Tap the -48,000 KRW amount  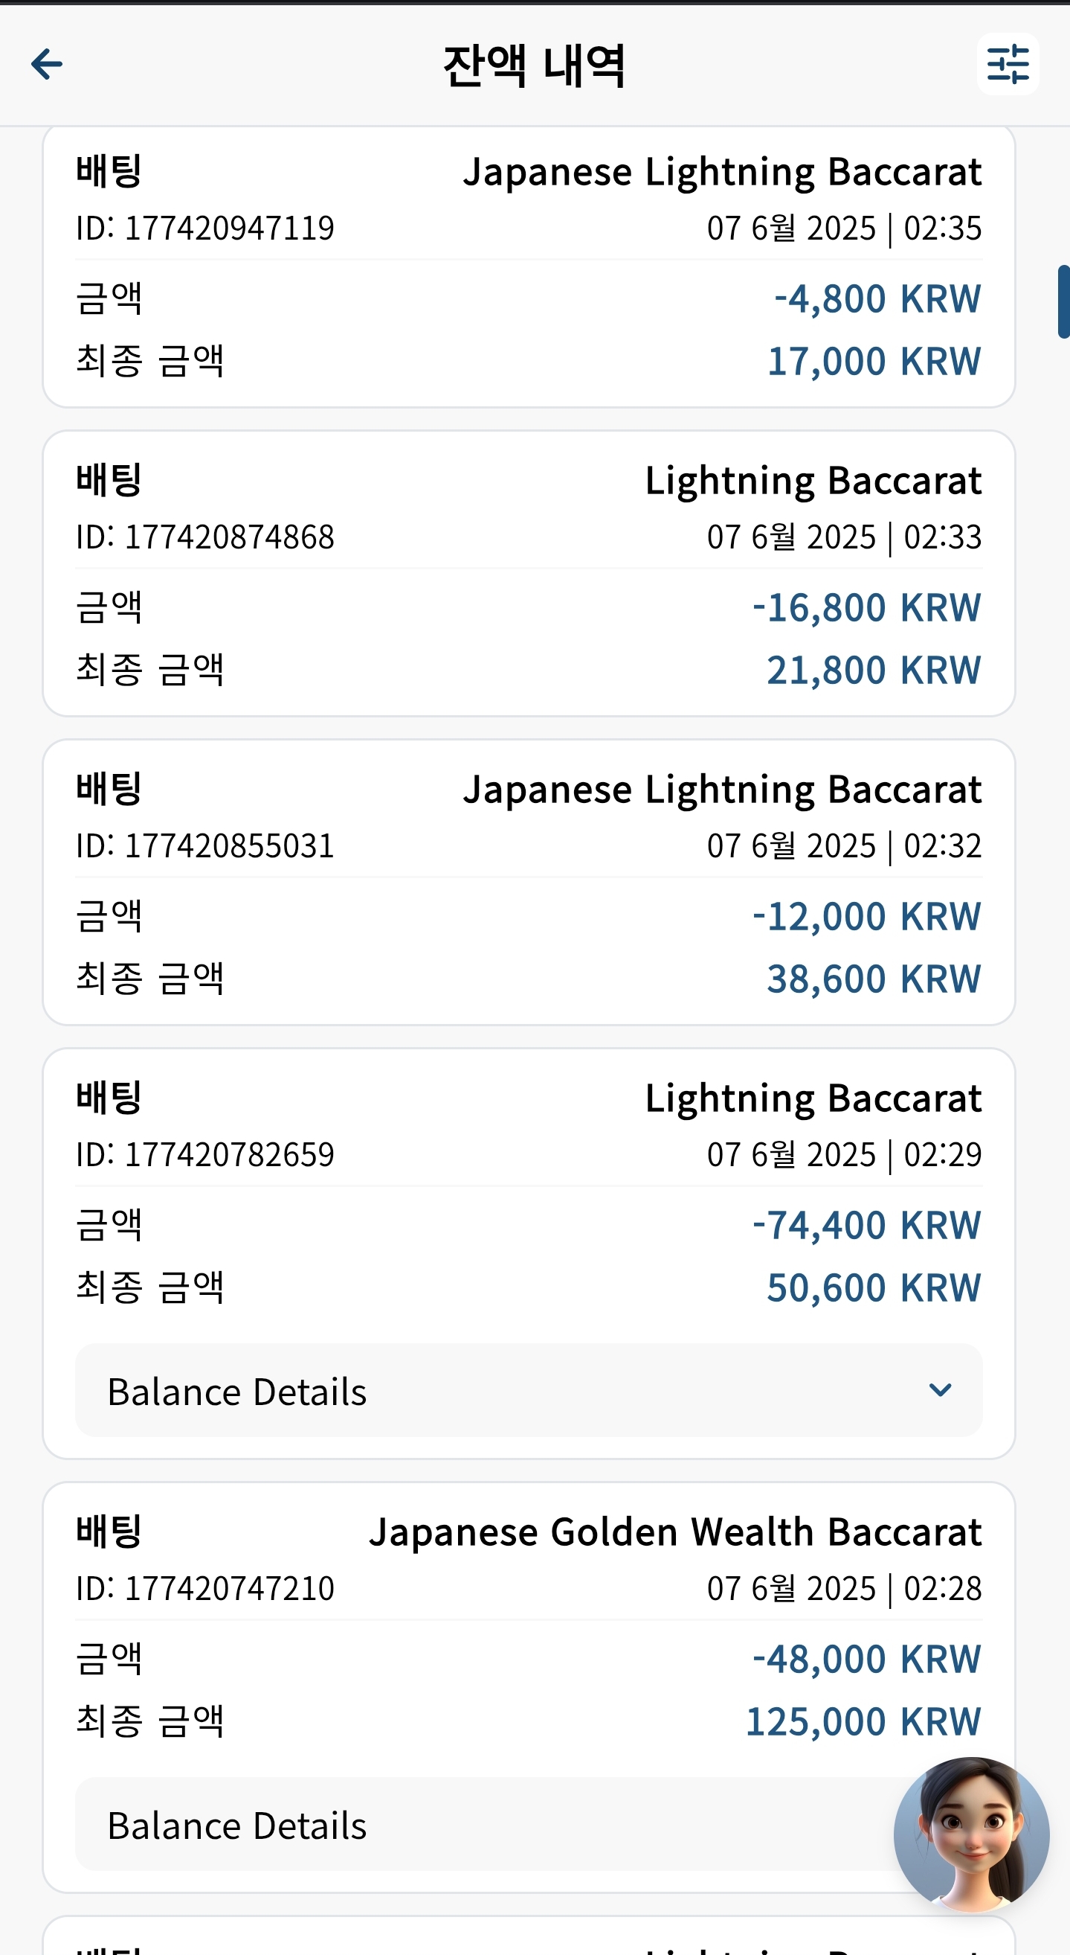[867, 1659]
